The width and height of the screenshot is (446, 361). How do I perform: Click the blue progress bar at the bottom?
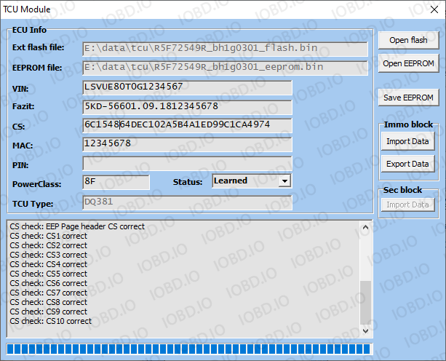pyautogui.click(x=188, y=349)
